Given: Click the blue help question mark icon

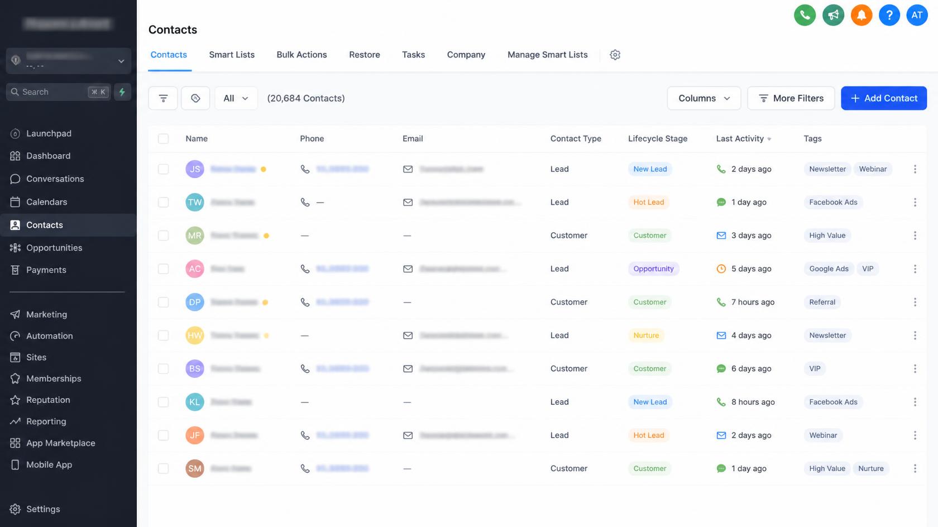Looking at the screenshot, I should 889,15.
